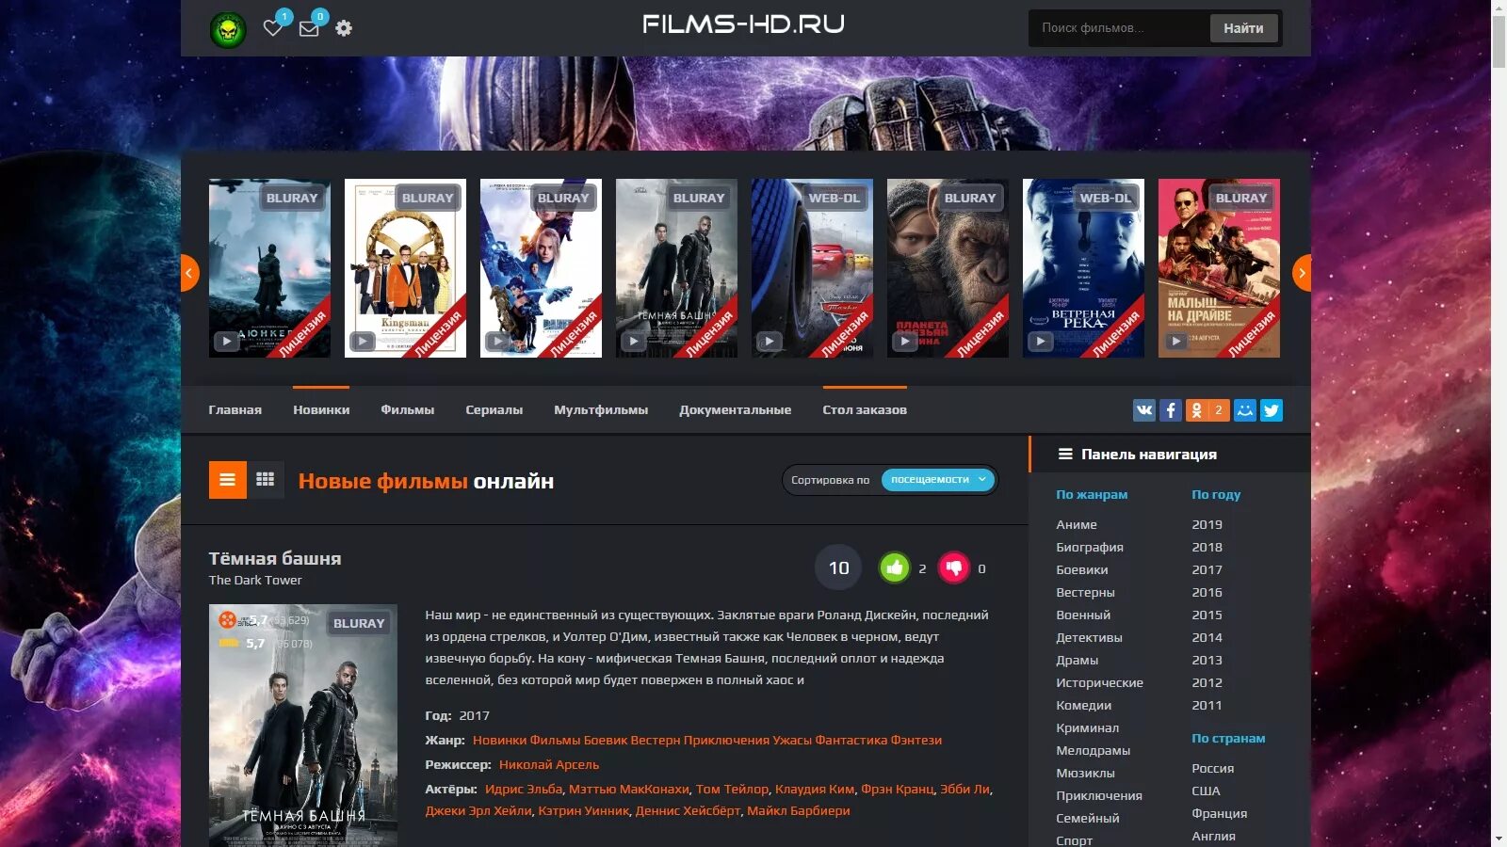Image resolution: width=1507 pixels, height=847 pixels.
Task: Filter by genre Биография in sidebar
Action: tap(1090, 547)
